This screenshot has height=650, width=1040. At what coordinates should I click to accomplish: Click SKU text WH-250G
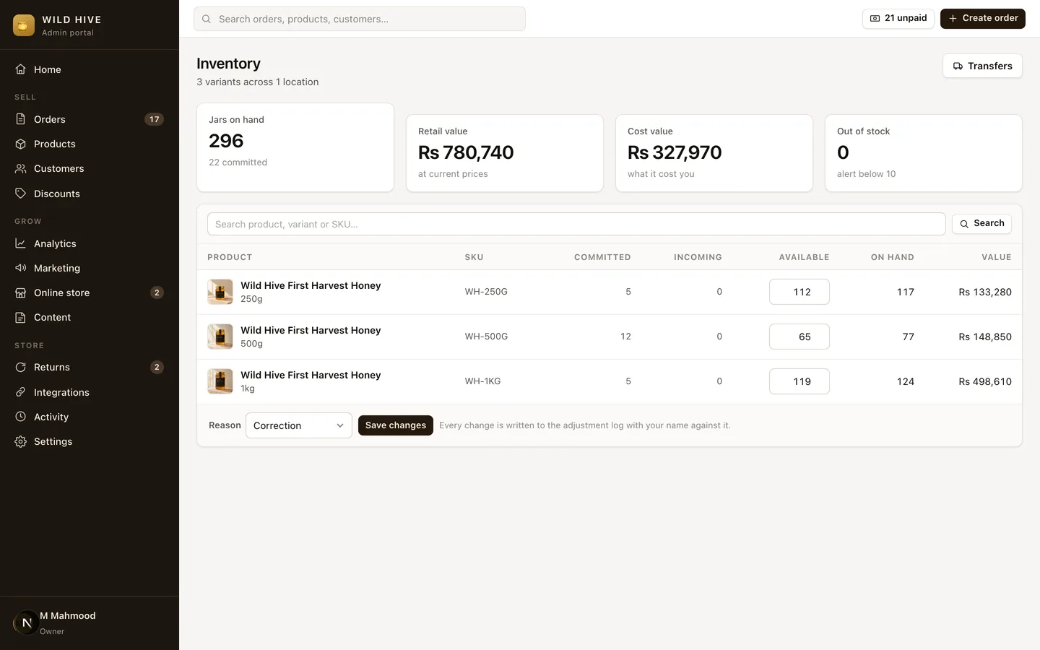coord(486,292)
